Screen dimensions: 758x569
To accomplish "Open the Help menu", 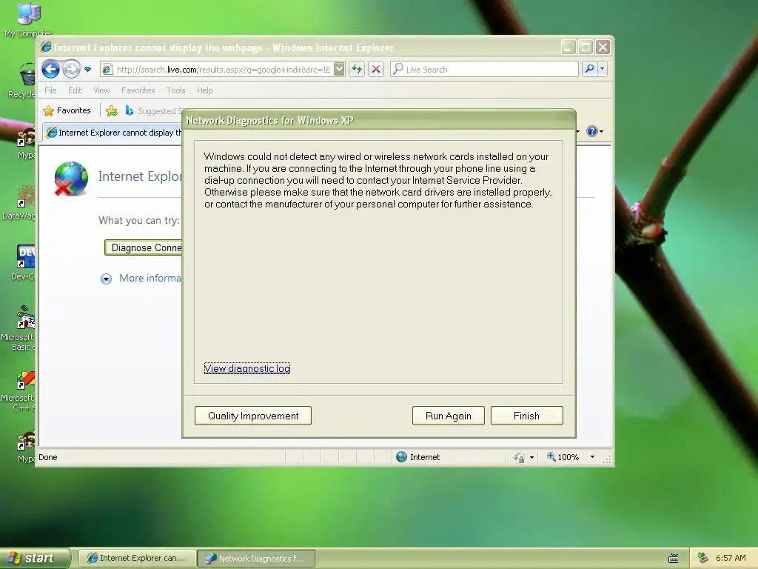I will coord(204,90).
